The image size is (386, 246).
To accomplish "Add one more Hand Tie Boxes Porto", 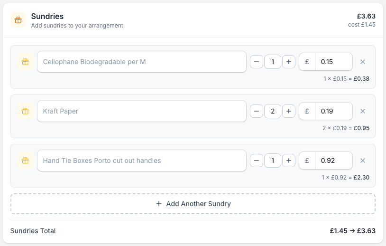I will click(x=289, y=161).
